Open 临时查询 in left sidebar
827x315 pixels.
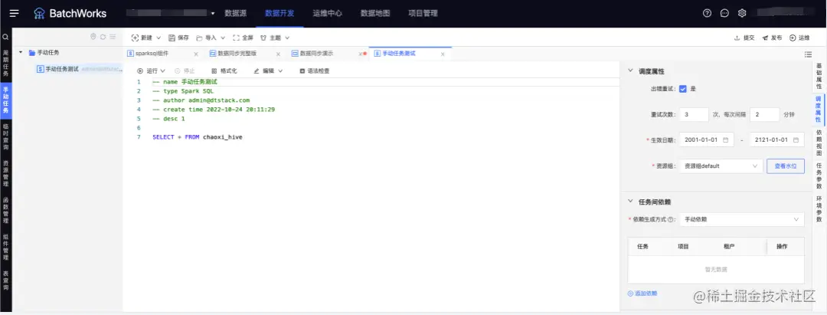(x=6, y=136)
